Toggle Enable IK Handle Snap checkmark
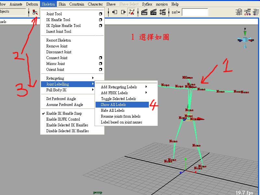 click(x=44, y=113)
